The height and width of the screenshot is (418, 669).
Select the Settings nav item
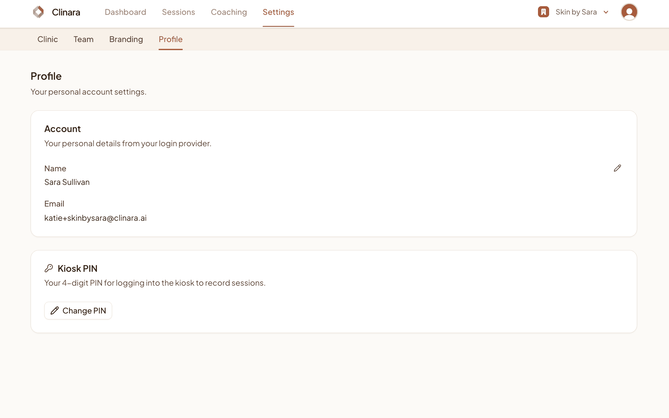coord(278,12)
